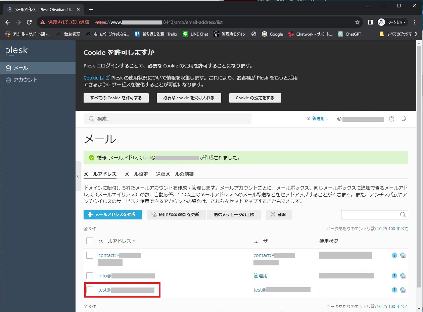Click メールアドレスを作成 button

pos(112,215)
